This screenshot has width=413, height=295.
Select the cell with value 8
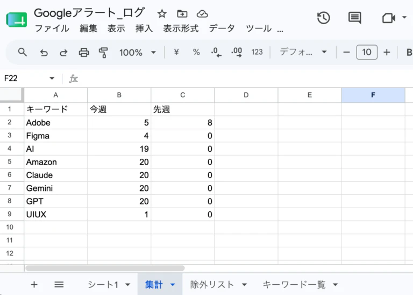click(x=182, y=122)
